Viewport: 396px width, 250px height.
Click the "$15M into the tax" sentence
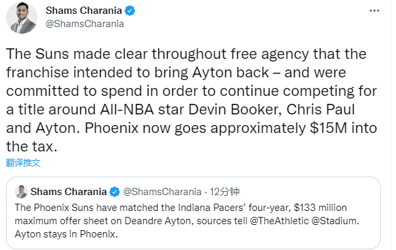(191, 137)
